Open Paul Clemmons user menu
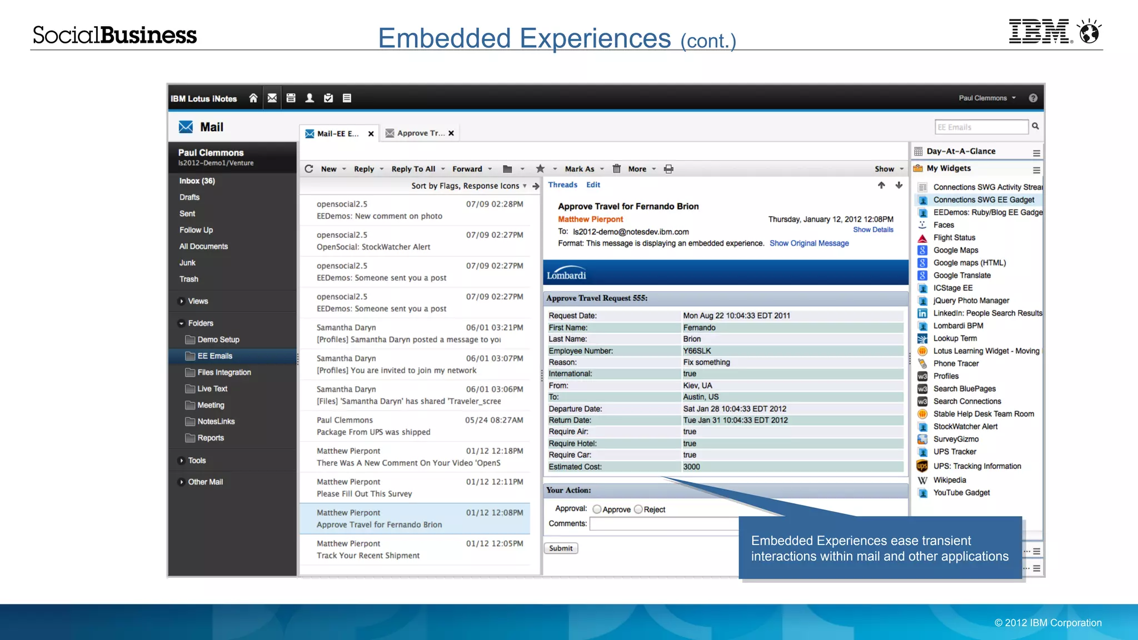 pos(987,98)
